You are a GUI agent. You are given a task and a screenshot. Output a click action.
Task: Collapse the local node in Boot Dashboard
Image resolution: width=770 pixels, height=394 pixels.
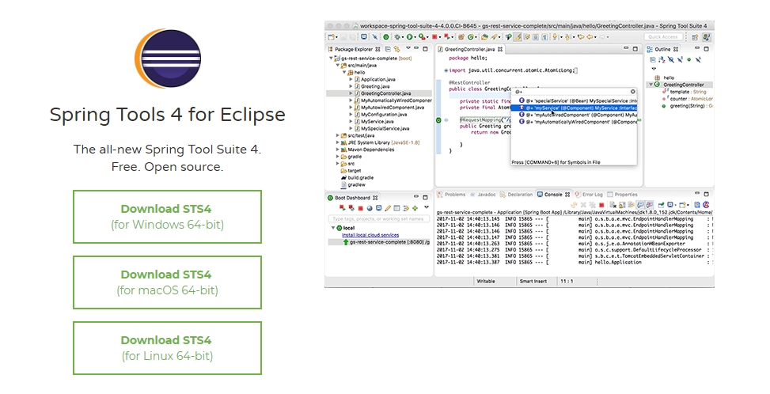click(333, 228)
